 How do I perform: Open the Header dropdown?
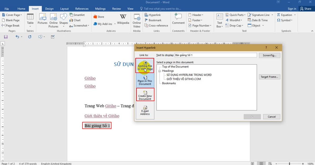pos(197,15)
